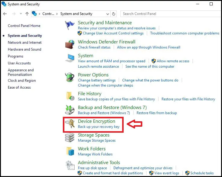The height and width of the screenshot is (177, 222).
Task: Click Restore files from backup
Action: (x=157, y=113)
